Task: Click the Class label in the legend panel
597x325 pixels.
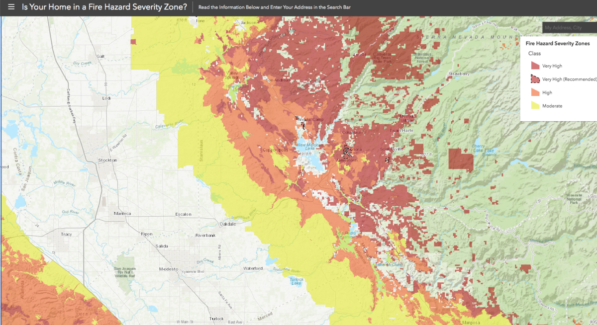Action: click(x=535, y=53)
